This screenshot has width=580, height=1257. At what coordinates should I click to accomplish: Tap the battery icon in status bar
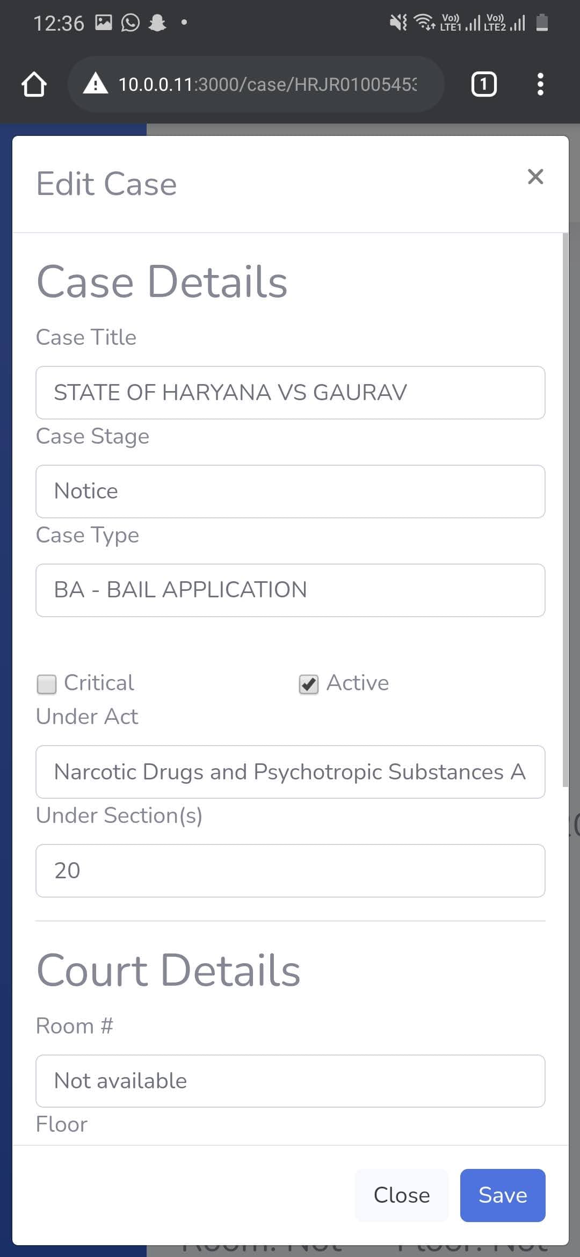tap(542, 23)
